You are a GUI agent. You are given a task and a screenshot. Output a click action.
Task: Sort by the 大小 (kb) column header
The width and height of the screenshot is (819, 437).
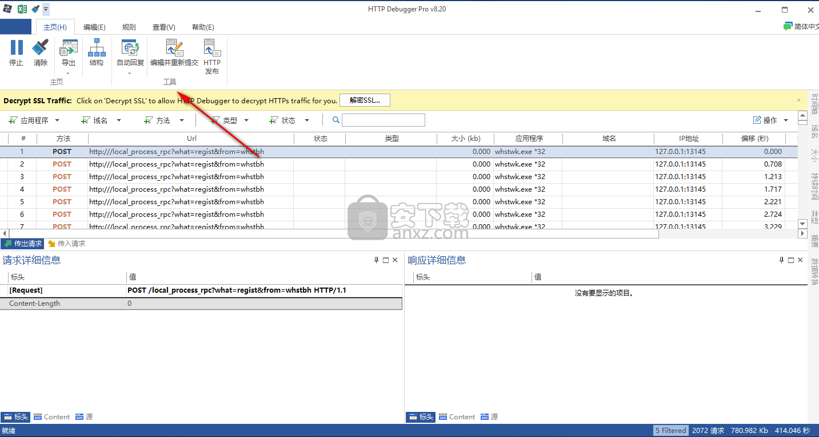coord(465,139)
